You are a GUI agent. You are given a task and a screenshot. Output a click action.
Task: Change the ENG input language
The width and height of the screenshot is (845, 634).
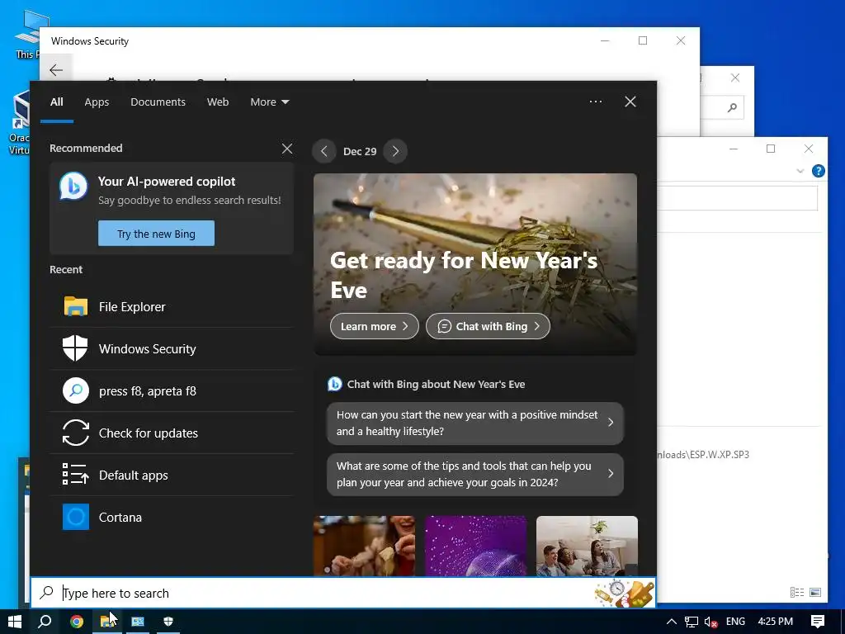[x=735, y=622]
